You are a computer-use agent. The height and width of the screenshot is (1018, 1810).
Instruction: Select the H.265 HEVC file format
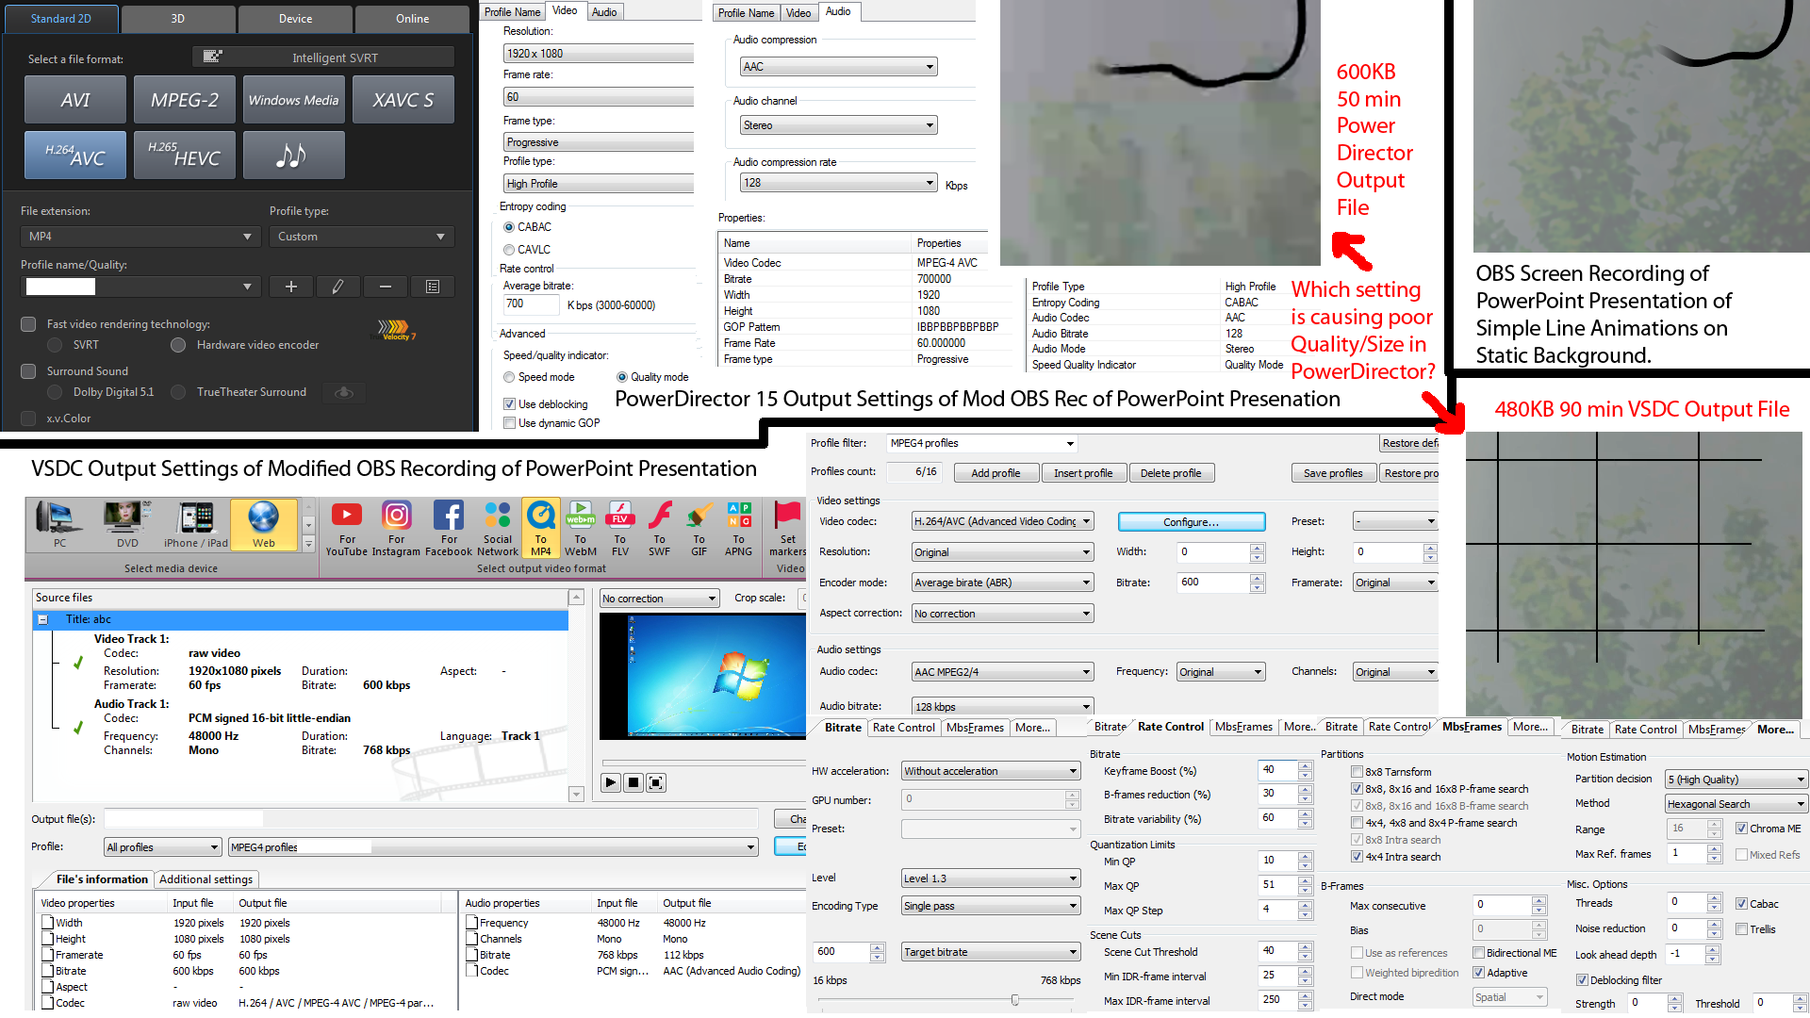[x=184, y=155]
